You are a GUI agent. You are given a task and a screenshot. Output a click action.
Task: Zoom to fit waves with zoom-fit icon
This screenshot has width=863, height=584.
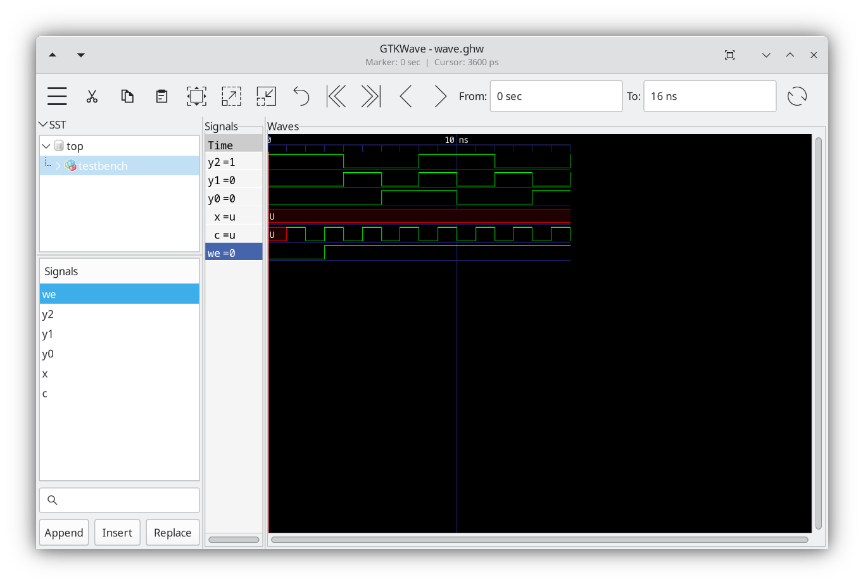(x=196, y=96)
